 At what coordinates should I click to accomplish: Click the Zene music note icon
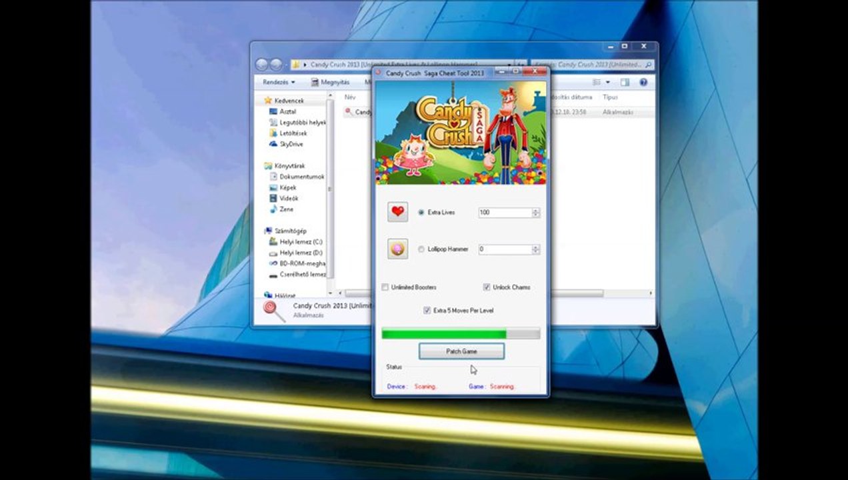click(273, 209)
